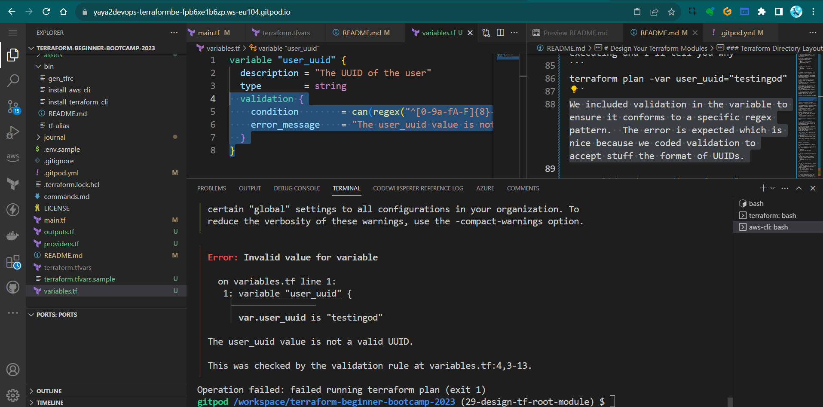Screen dimensions: 823x407
Task: Close the right-group README.md tab
Action: pyautogui.click(x=695, y=33)
